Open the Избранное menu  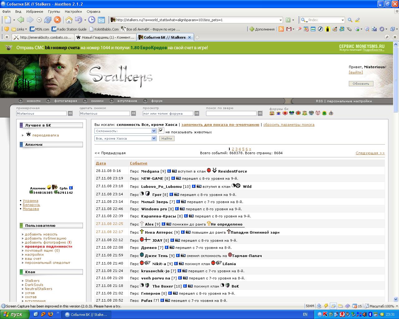click(35, 12)
